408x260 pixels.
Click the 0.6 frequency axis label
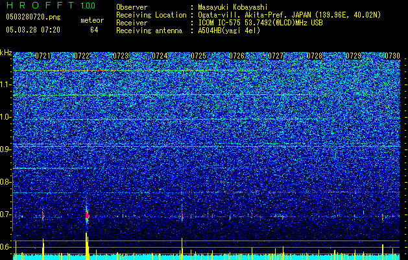click(5, 247)
